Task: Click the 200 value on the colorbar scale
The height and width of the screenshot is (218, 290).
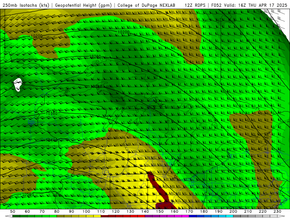Action: tap(233, 211)
